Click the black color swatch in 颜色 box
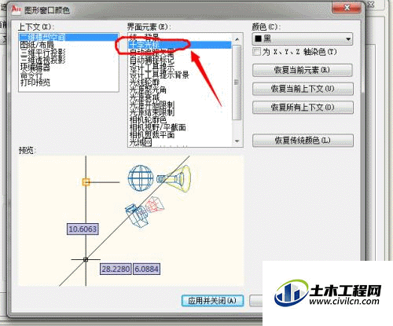The width and height of the screenshot is (393, 326). tap(259, 38)
